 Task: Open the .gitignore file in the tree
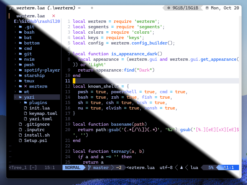(x=37, y=124)
